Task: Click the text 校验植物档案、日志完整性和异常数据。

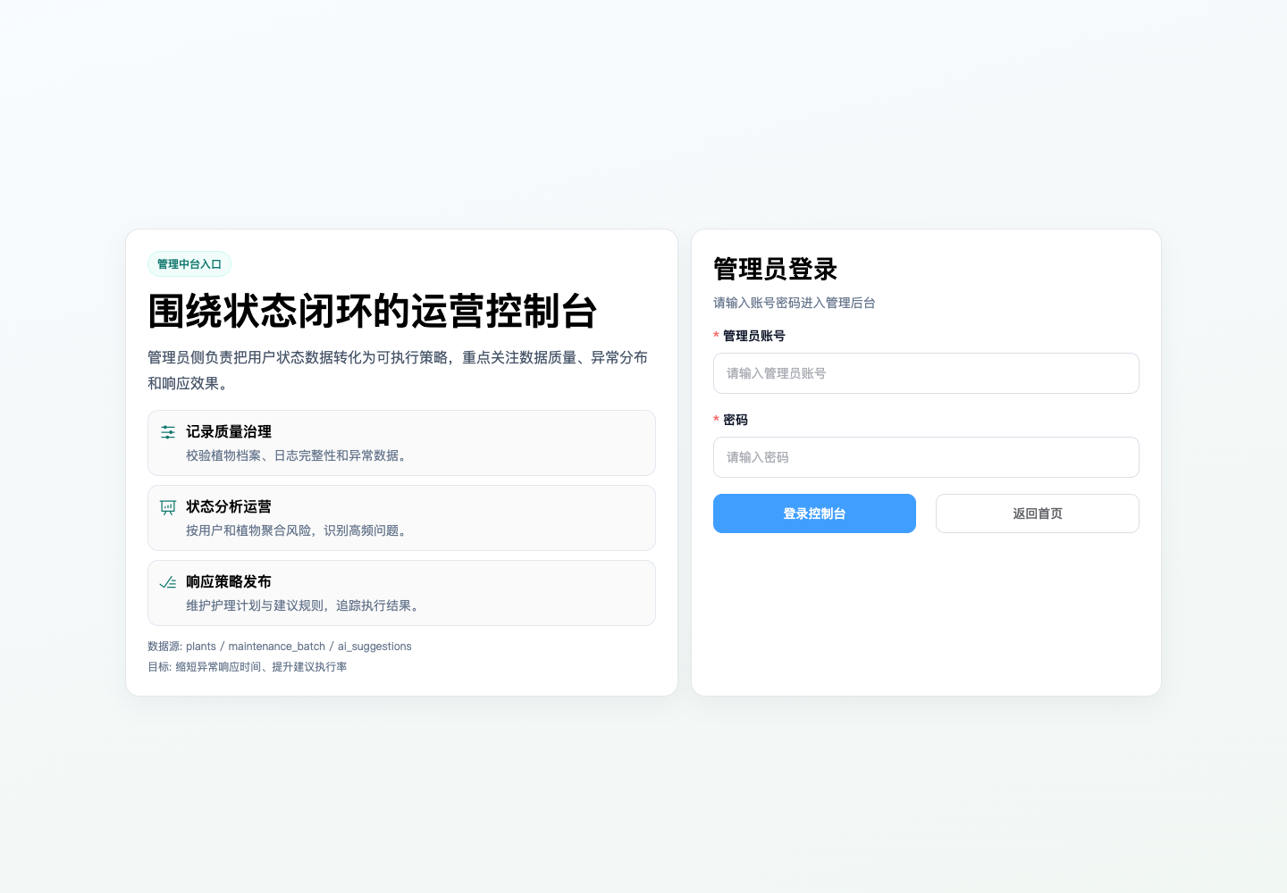Action: [x=299, y=455]
